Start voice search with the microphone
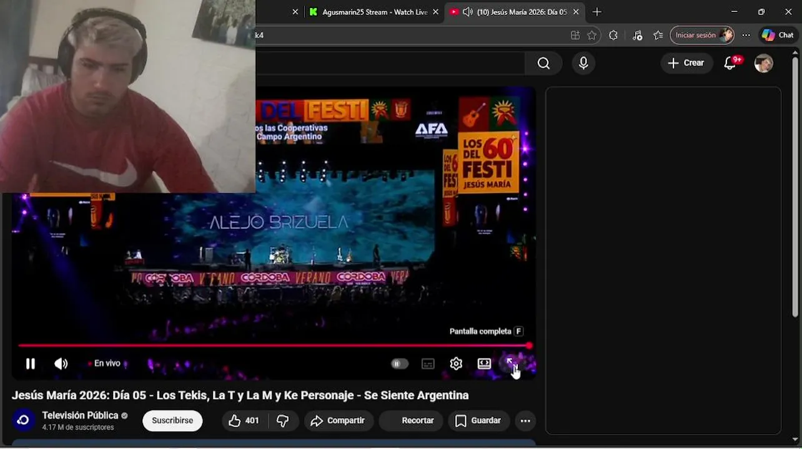The image size is (802, 449). click(x=583, y=63)
